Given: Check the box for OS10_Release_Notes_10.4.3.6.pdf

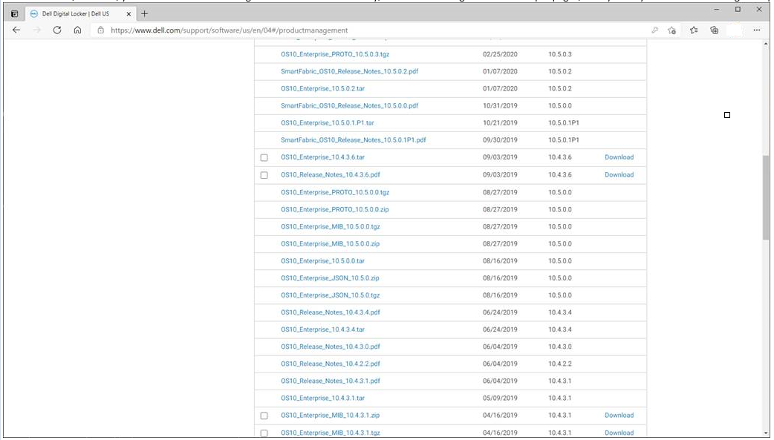Looking at the screenshot, I should (264, 175).
